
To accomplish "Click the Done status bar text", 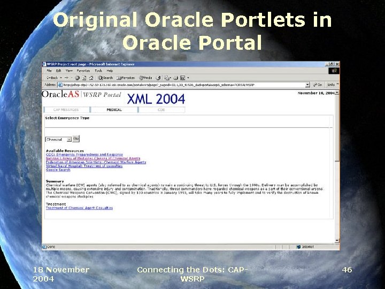I will tap(51, 247).
